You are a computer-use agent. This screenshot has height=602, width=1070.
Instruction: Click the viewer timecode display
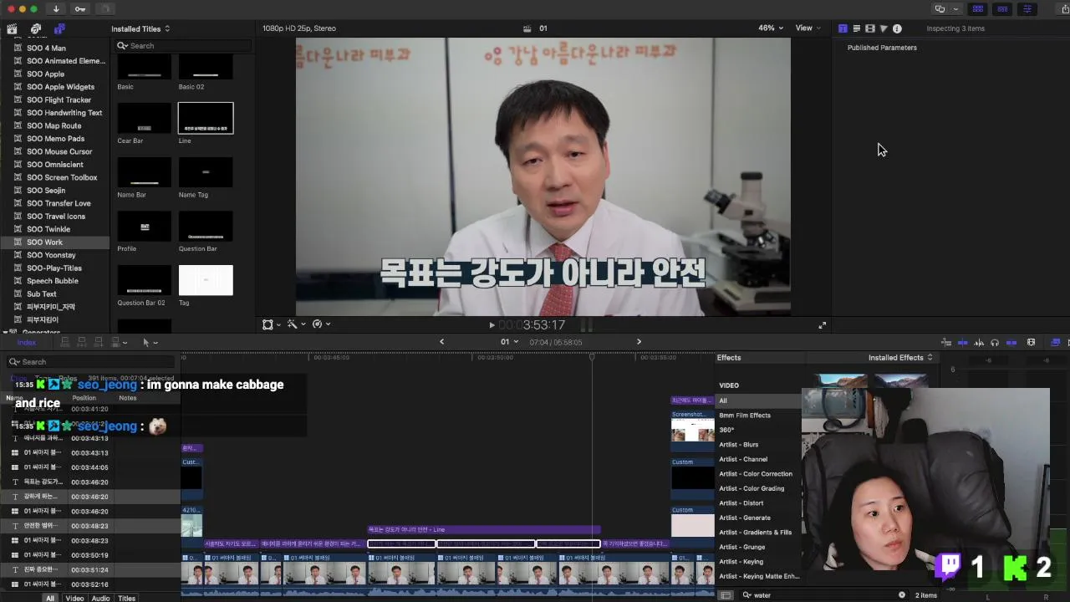[x=532, y=325]
